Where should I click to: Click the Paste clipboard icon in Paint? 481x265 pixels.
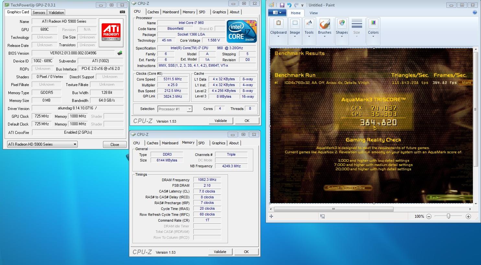pyautogui.click(x=278, y=24)
